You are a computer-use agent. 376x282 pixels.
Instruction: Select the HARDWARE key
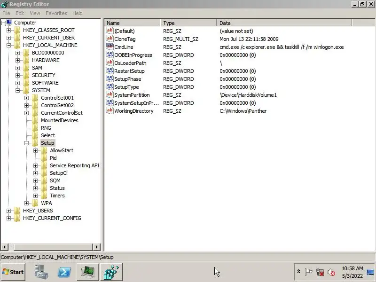coord(46,60)
